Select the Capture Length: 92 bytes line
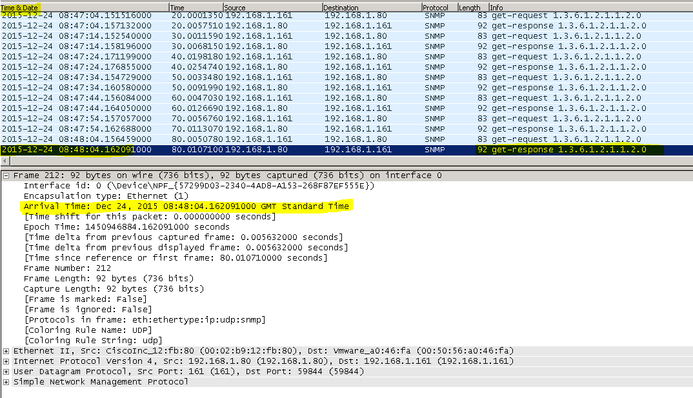693x398 pixels. tap(114, 288)
